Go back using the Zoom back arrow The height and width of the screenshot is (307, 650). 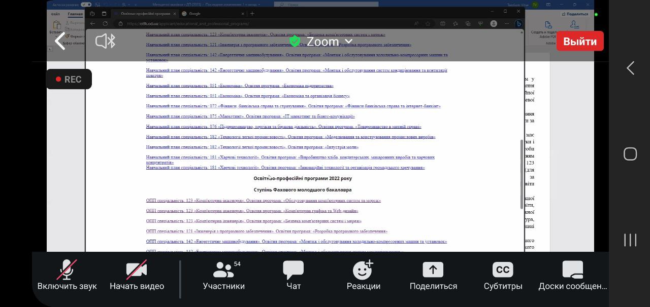click(x=60, y=41)
